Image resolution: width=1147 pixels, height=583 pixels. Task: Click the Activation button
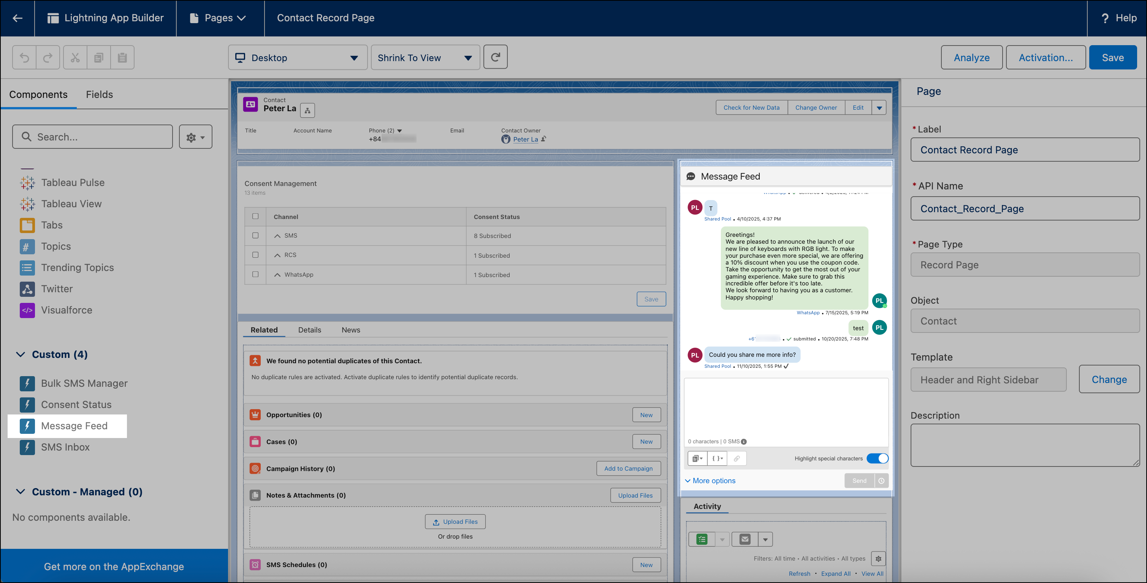click(x=1046, y=57)
